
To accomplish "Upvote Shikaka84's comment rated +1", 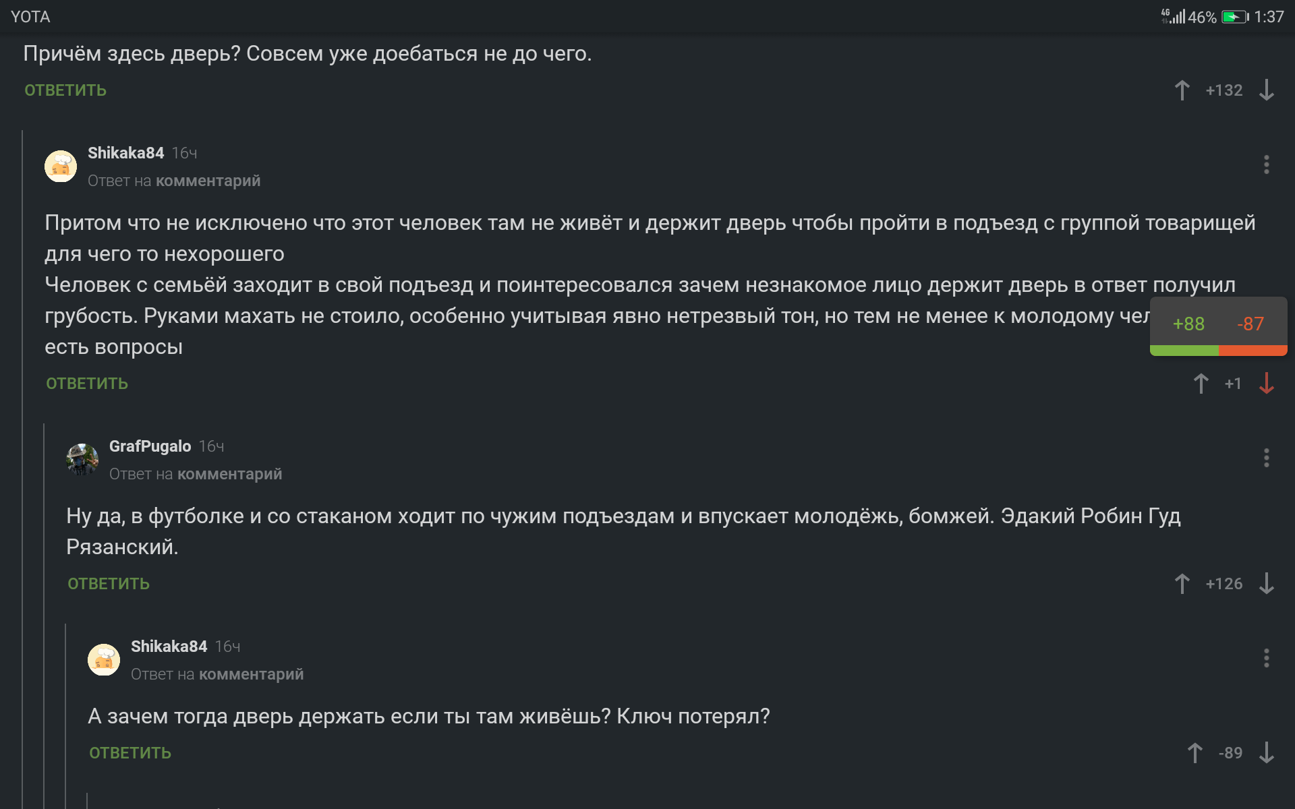I will (x=1201, y=384).
